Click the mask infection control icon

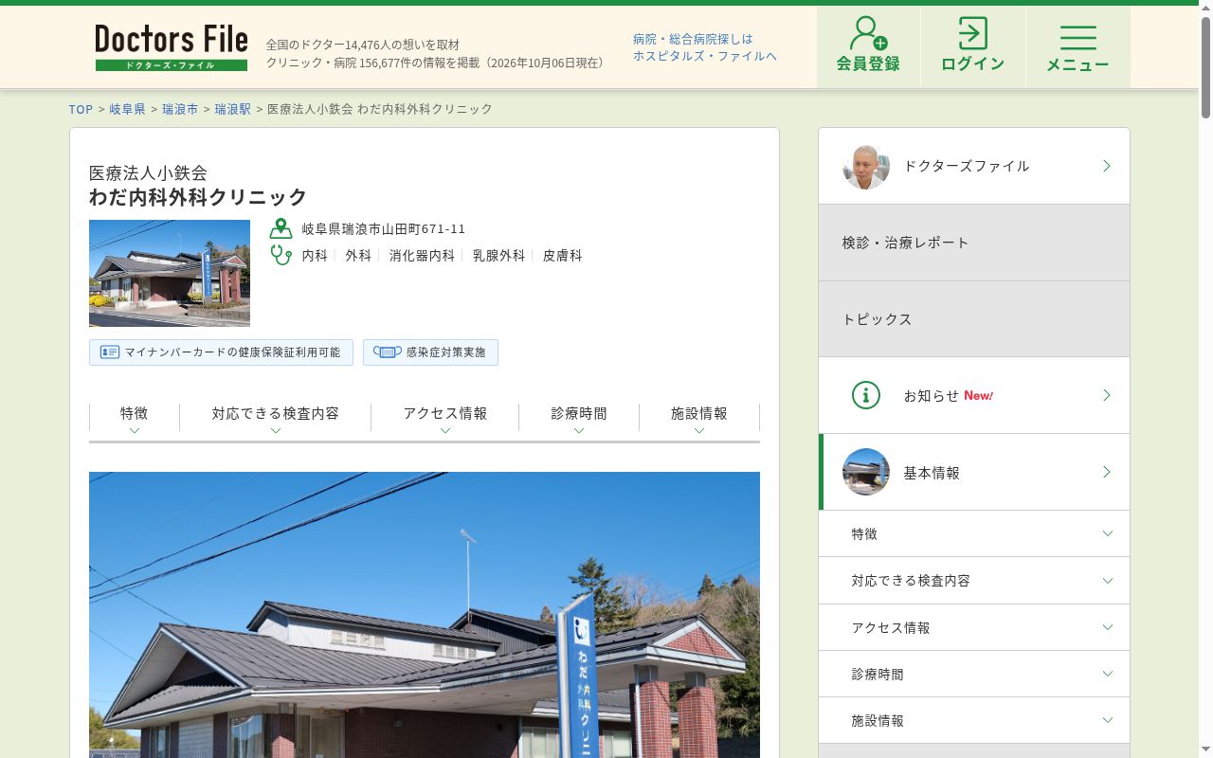[387, 352]
